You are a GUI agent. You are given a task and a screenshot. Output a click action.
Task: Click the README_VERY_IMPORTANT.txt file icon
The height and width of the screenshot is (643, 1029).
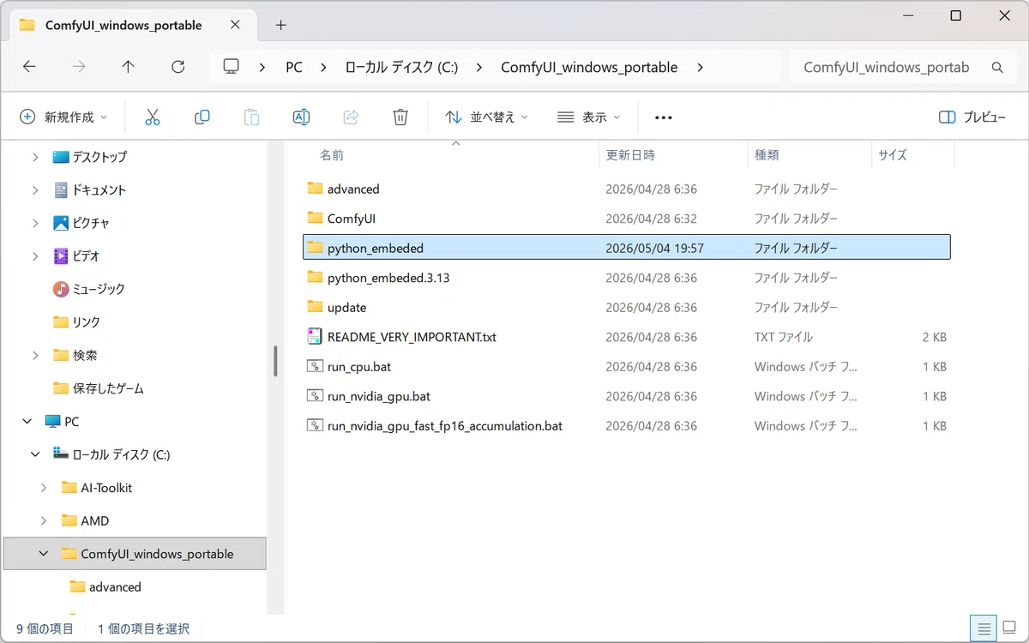click(x=315, y=337)
